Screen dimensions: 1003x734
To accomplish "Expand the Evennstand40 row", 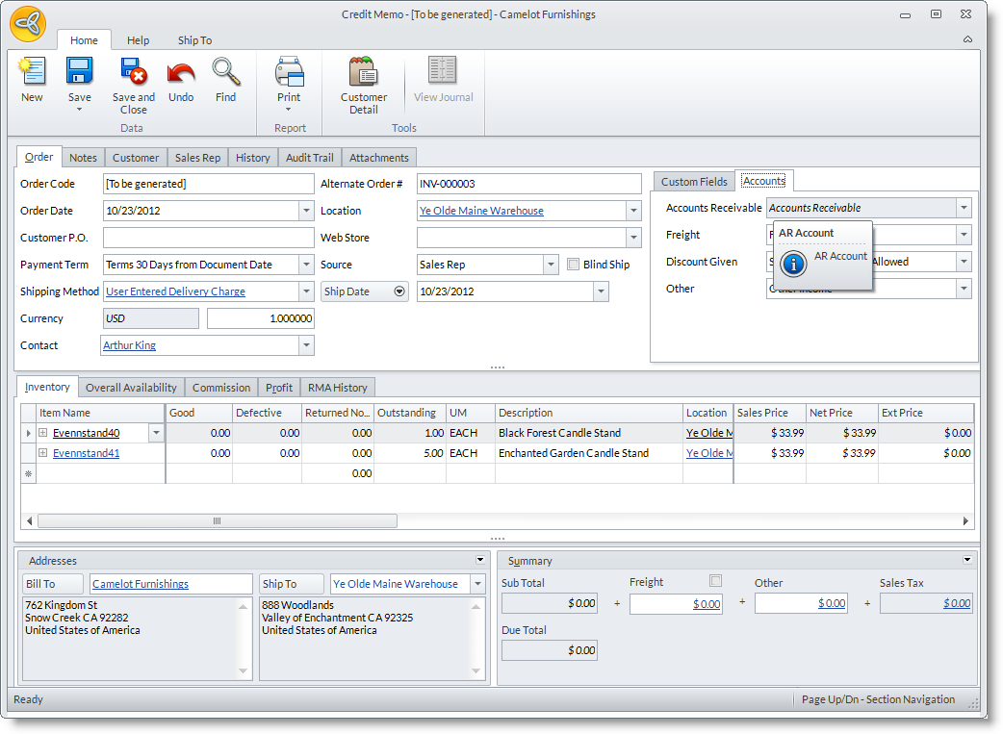I will [42, 433].
